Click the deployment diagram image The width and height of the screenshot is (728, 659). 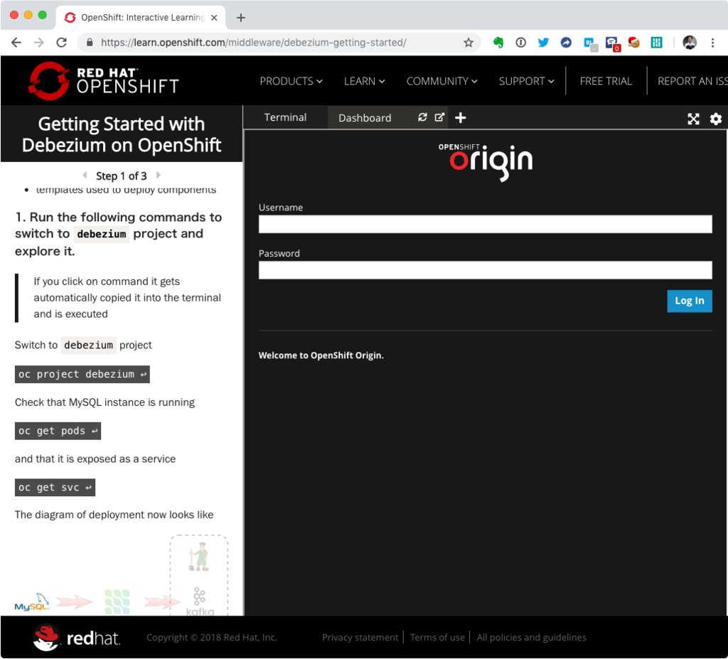tap(121, 576)
